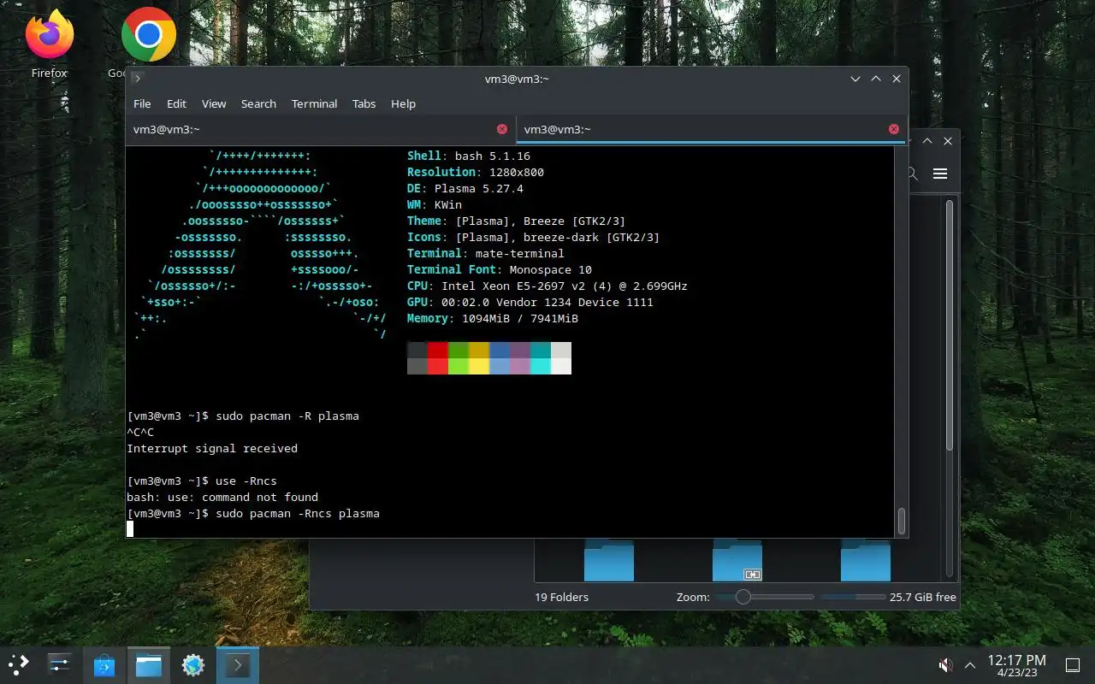
Task: Click the 'Terminal: mate-terminal' line
Action: click(x=486, y=253)
